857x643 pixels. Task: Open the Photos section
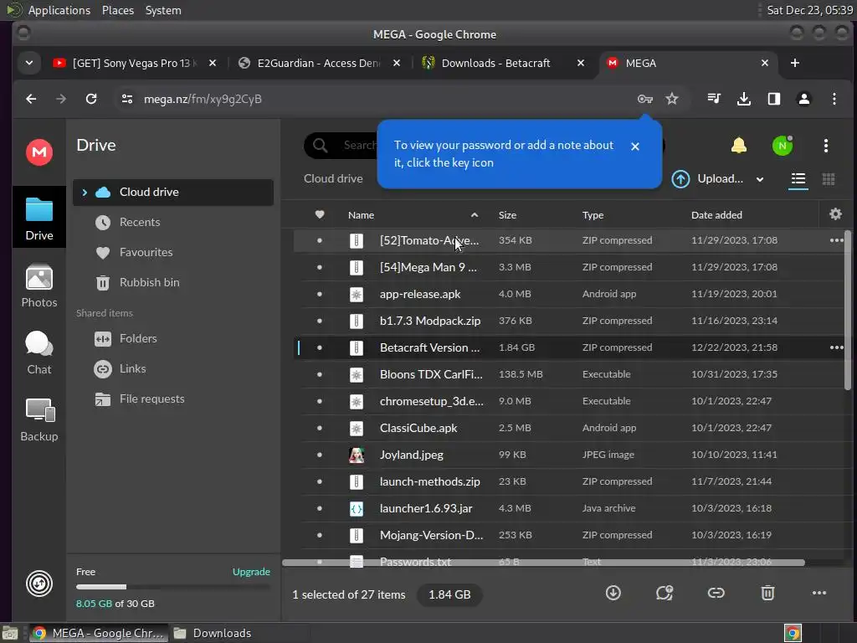coord(39,285)
